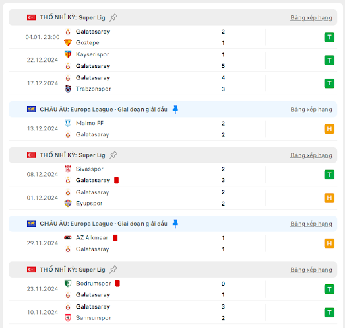Unpin the first Europa League header
Screen dimensions: 345x328
pos(175,109)
